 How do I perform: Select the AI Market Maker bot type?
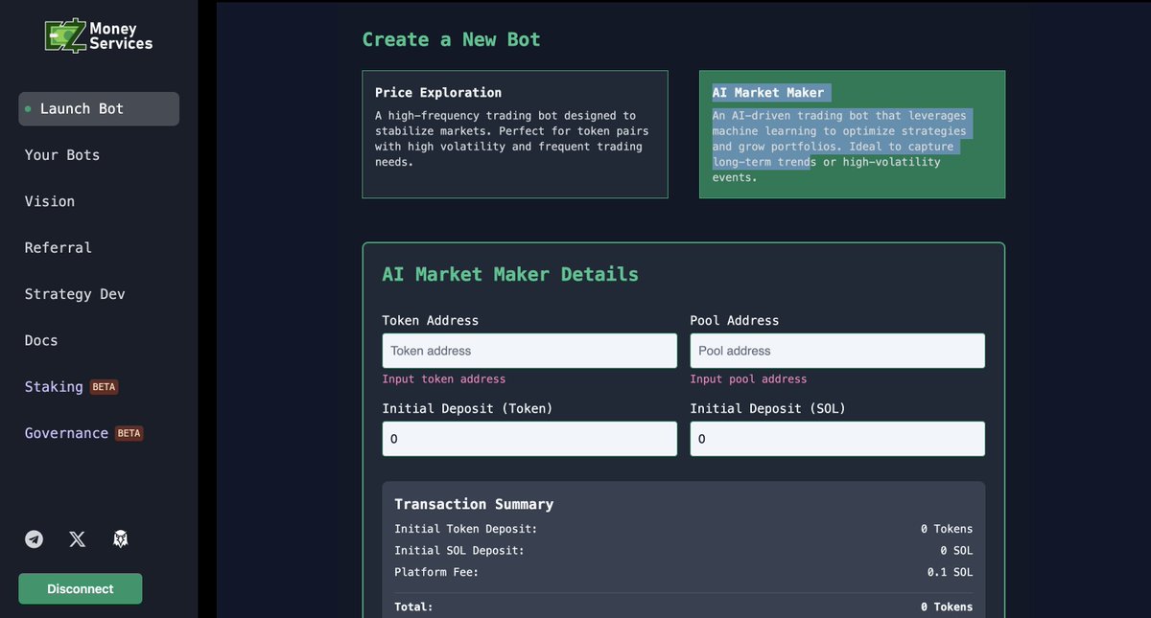point(852,134)
